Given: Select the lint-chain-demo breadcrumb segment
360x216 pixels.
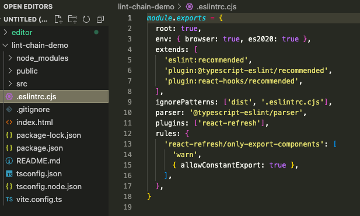Looking at the screenshot, I should tap(146, 6).
